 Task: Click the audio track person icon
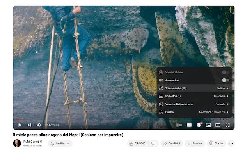161,88
